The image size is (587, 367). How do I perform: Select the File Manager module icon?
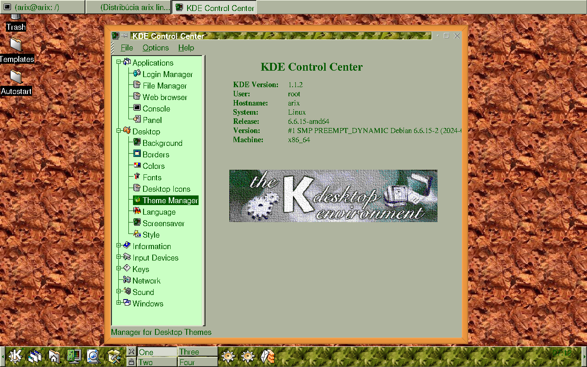[137, 85]
